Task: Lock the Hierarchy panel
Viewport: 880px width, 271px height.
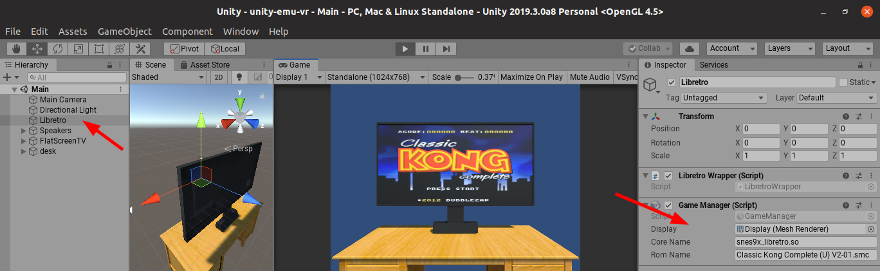Action: point(109,65)
